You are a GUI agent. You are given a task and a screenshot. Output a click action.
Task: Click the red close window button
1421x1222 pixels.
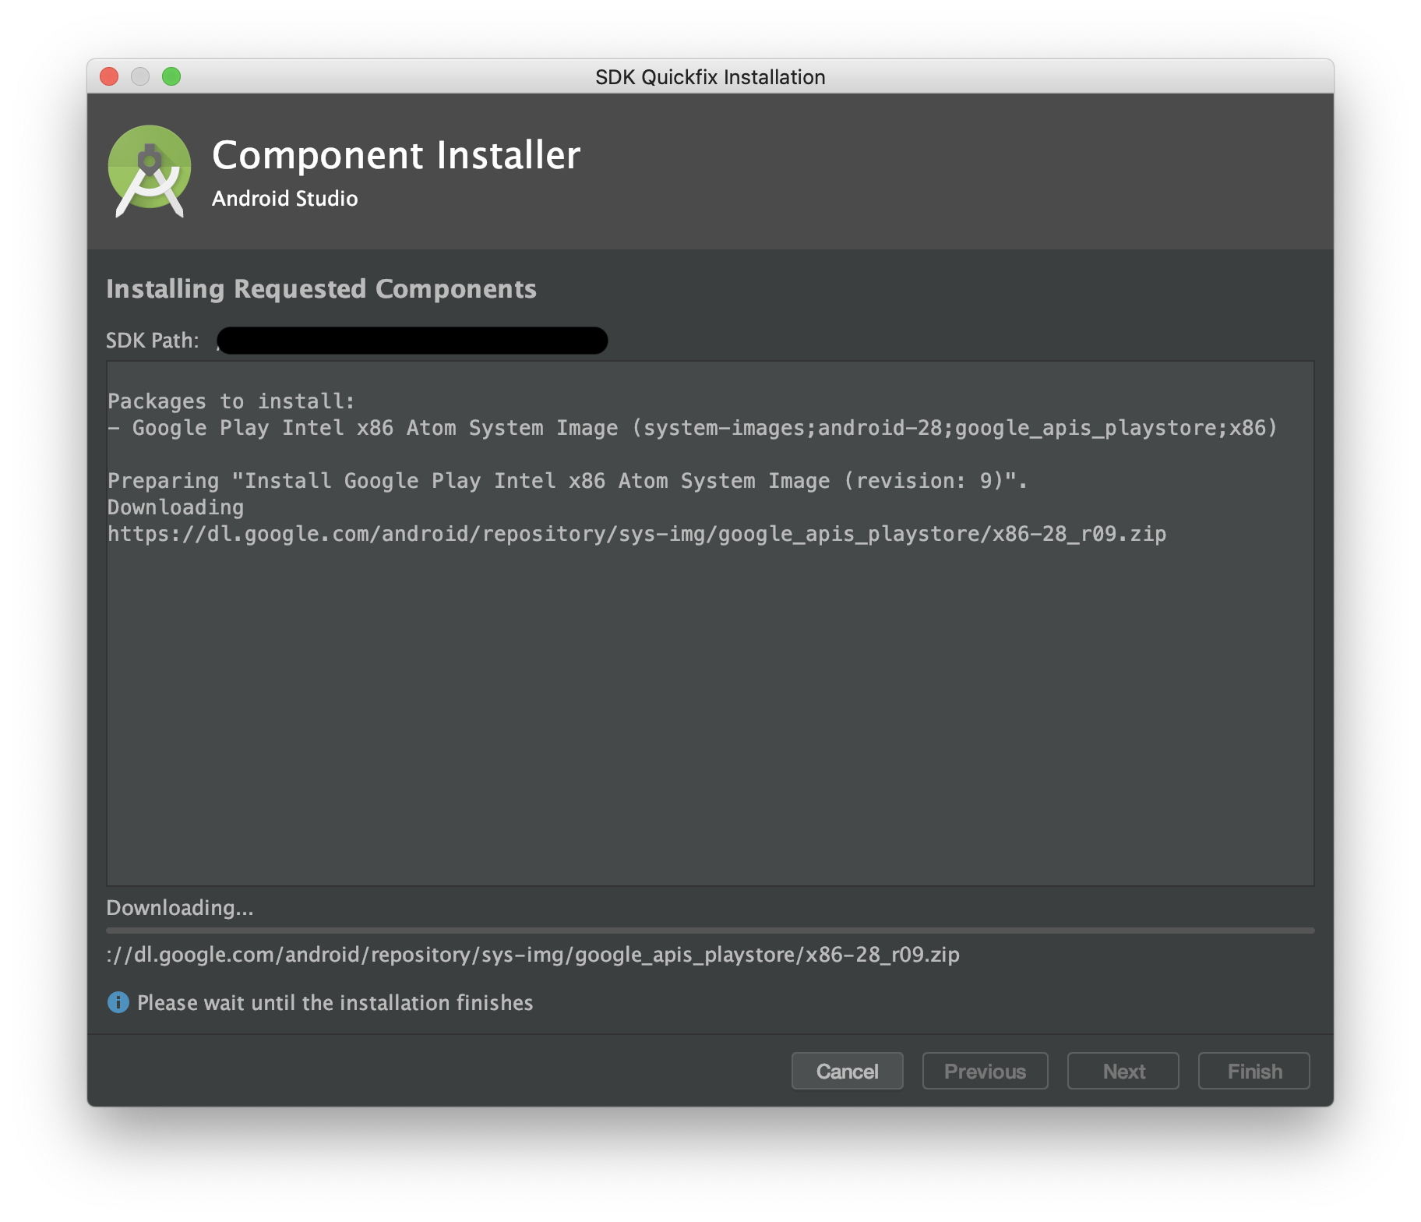[x=109, y=76]
